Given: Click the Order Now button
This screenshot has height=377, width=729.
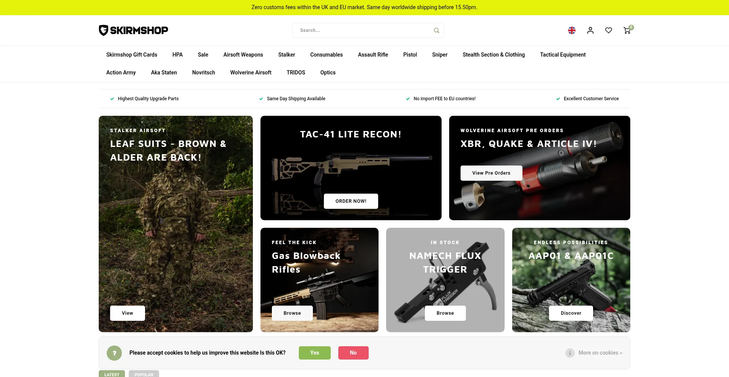Looking at the screenshot, I should (x=351, y=201).
